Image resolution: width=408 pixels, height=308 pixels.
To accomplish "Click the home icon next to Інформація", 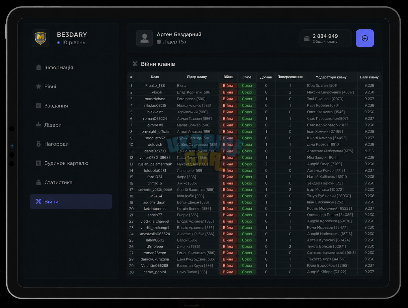I will tap(38, 67).
